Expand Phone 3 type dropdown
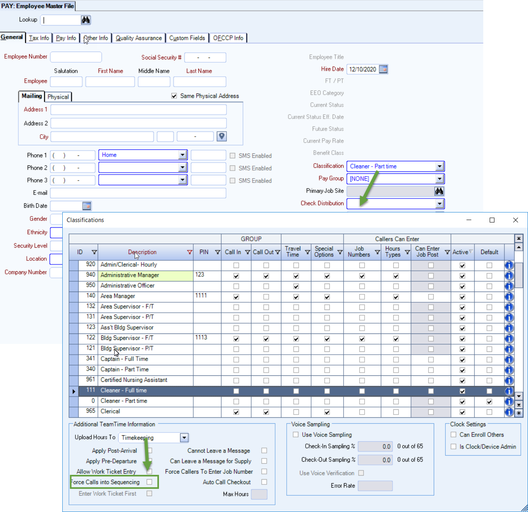Viewport: 528px width, 512px height. [x=183, y=180]
